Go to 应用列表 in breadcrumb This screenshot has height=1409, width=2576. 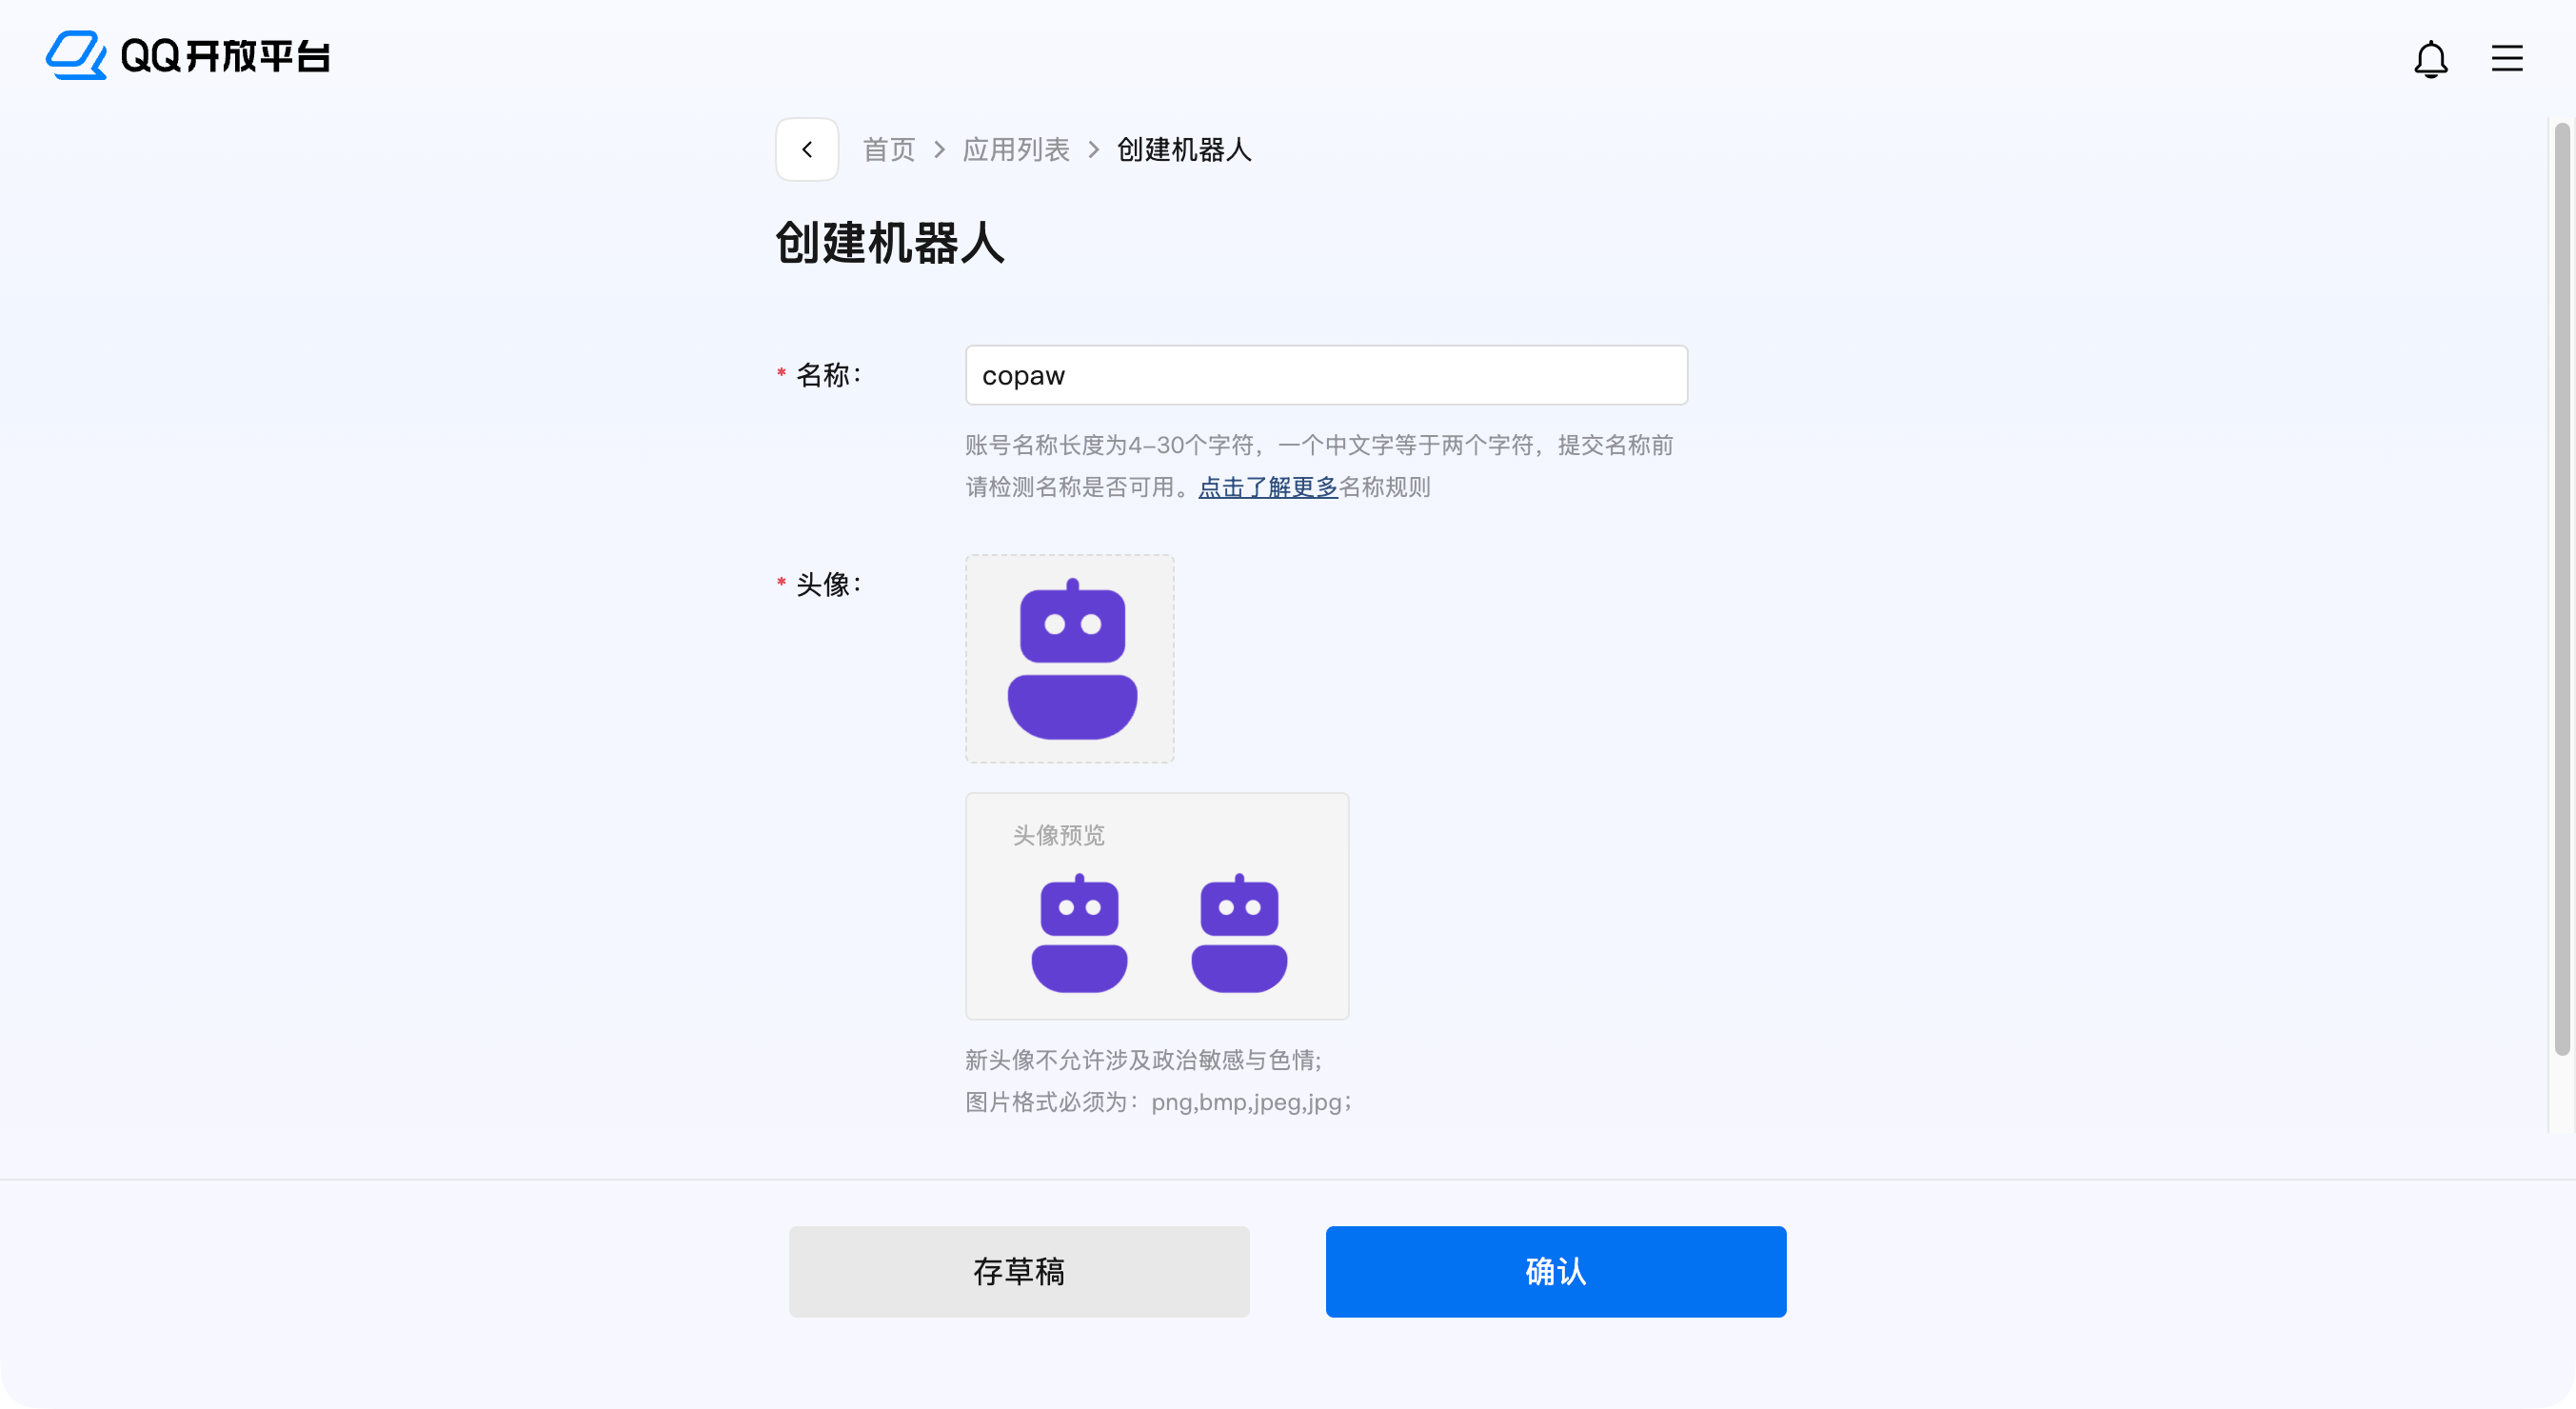(1016, 150)
